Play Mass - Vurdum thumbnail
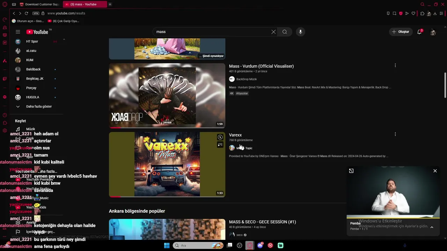 coord(167,96)
